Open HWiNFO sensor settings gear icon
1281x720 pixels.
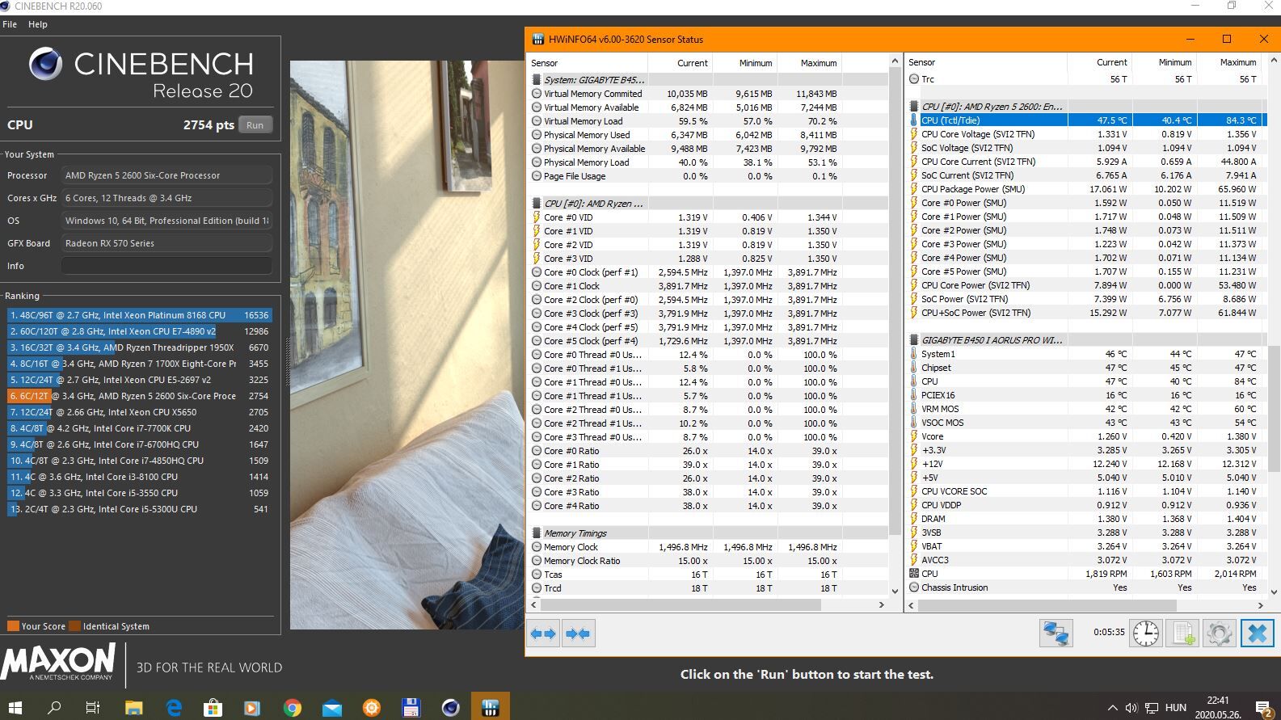pyautogui.click(x=1220, y=634)
